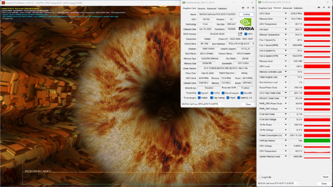
Task: Enable the Log to file checkbox
Action: (x=260, y=177)
